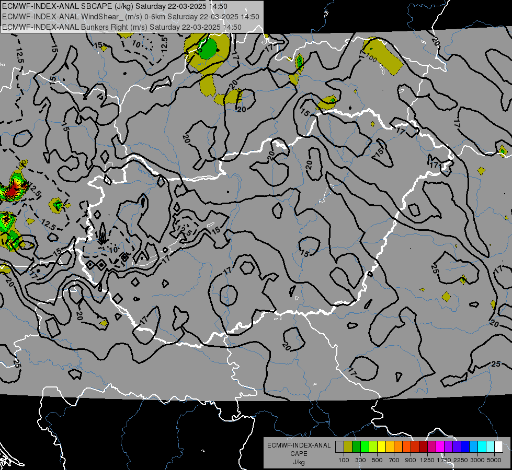The image size is (512, 470).
Task: Click the white swatch at legend end
Action: click(x=498, y=446)
